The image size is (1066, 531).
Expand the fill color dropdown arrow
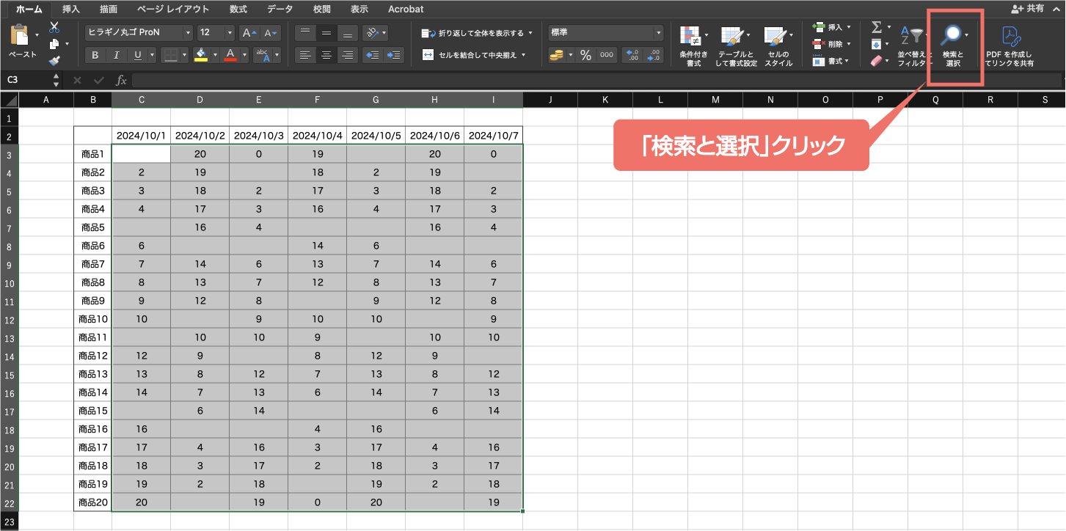pos(214,55)
